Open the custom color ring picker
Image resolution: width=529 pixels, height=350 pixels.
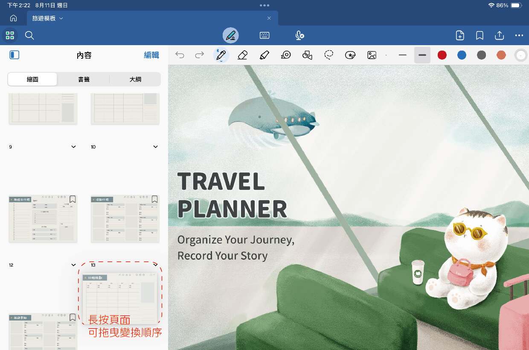pyautogui.click(x=521, y=55)
